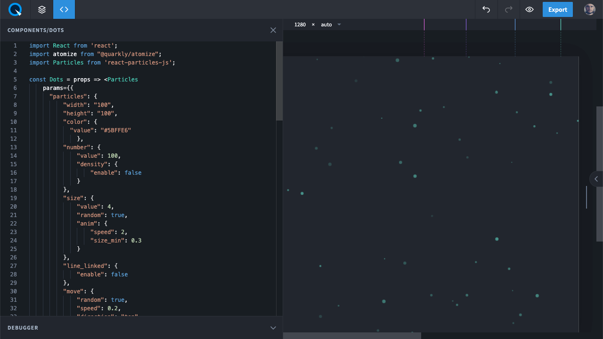The height and width of the screenshot is (339, 603).
Task: Toggle the code editor panel icon
Action: tap(64, 9)
